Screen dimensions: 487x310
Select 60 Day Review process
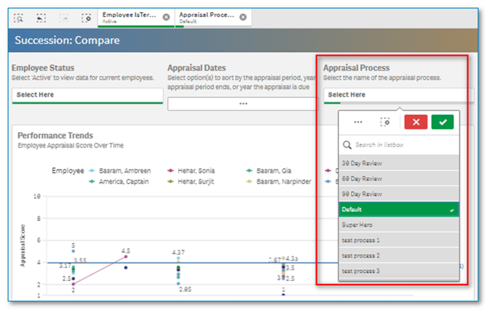[x=399, y=179]
